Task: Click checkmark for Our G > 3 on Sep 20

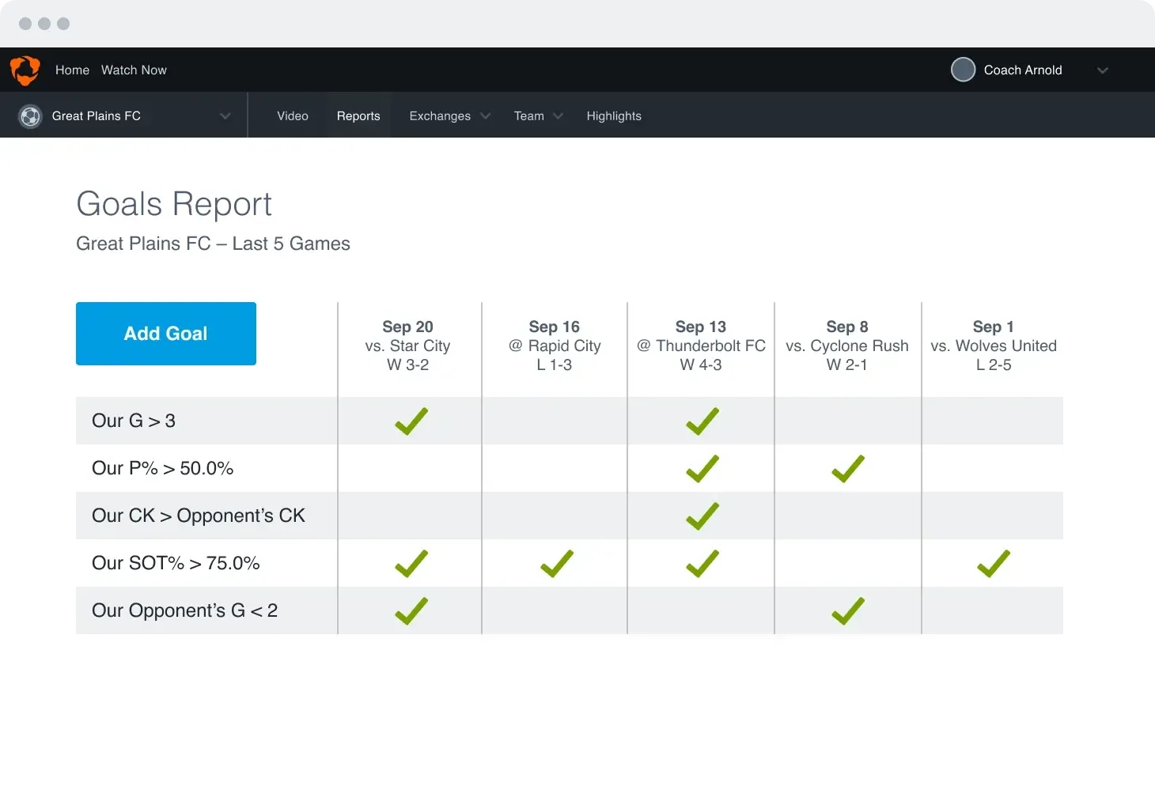Action: (411, 421)
